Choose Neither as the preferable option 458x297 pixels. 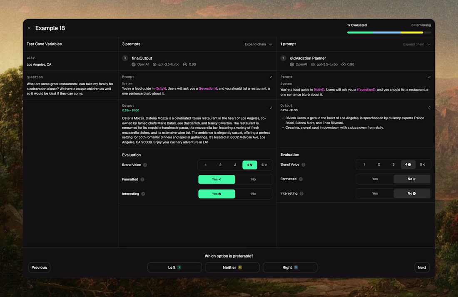(x=232, y=268)
